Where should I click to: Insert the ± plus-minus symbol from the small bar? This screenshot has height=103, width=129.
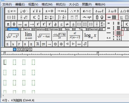[x=73, y=24]
